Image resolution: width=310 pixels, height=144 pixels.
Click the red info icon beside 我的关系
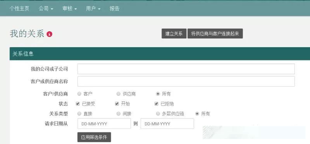[x=50, y=34]
